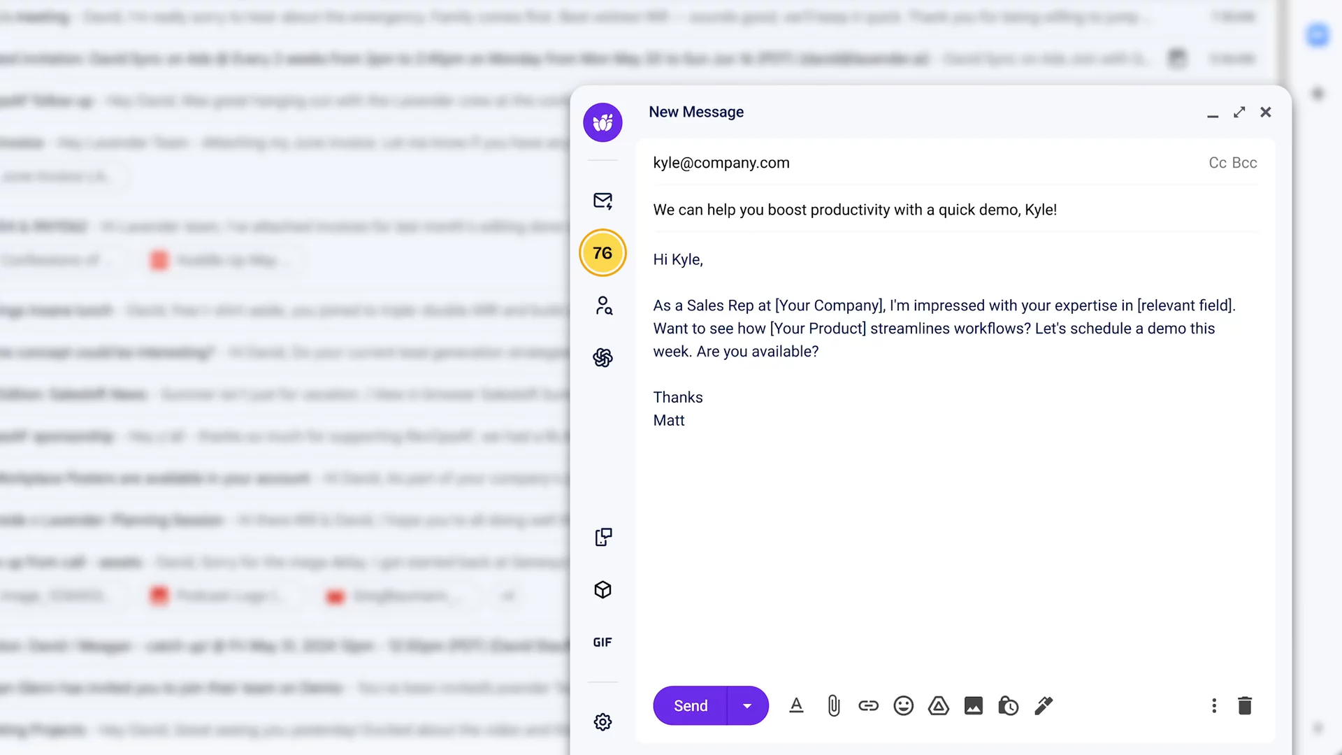Click the Lavender logo icon
Viewport: 1342px width, 755px height.
coord(603,122)
